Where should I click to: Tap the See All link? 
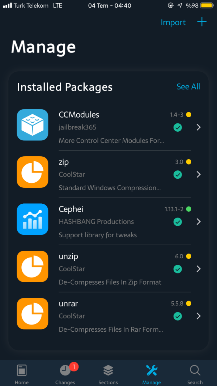click(188, 87)
